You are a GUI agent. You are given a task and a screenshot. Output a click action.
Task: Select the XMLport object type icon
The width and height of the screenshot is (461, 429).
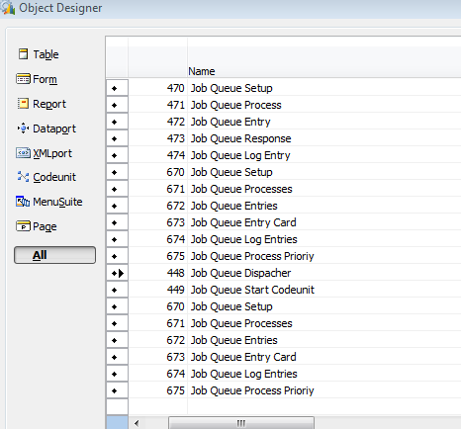click(23, 153)
